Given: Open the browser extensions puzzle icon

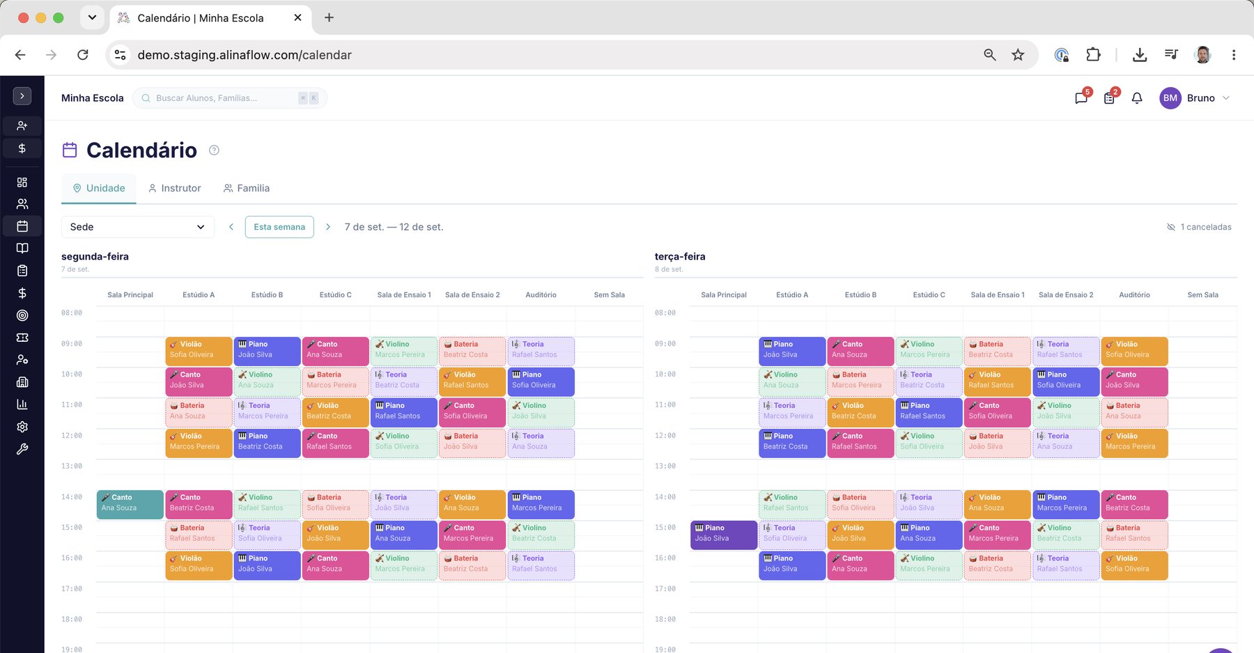Looking at the screenshot, I should click(x=1093, y=54).
